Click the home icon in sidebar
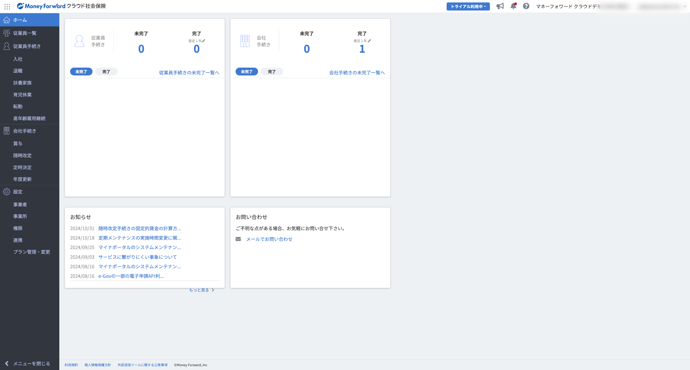 coord(7,20)
